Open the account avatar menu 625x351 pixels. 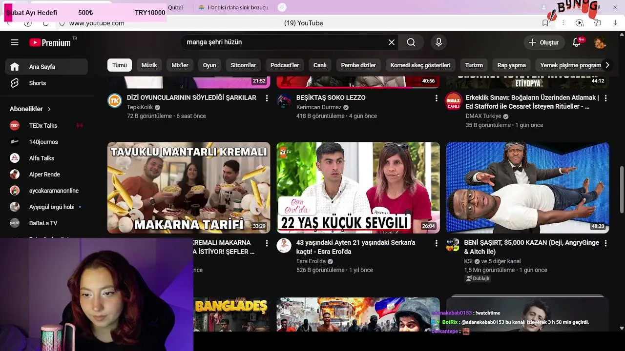(x=600, y=42)
